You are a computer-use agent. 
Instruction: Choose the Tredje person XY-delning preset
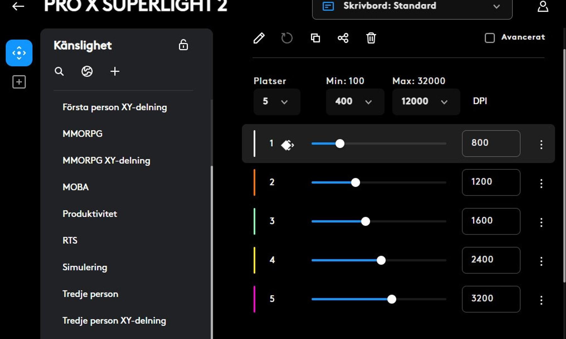point(114,320)
